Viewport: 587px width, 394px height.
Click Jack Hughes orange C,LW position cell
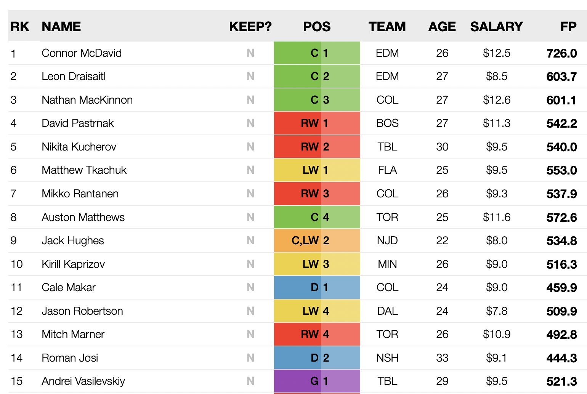317,240
